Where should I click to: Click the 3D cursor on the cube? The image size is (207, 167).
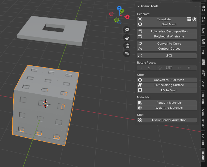tap(45, 104)
